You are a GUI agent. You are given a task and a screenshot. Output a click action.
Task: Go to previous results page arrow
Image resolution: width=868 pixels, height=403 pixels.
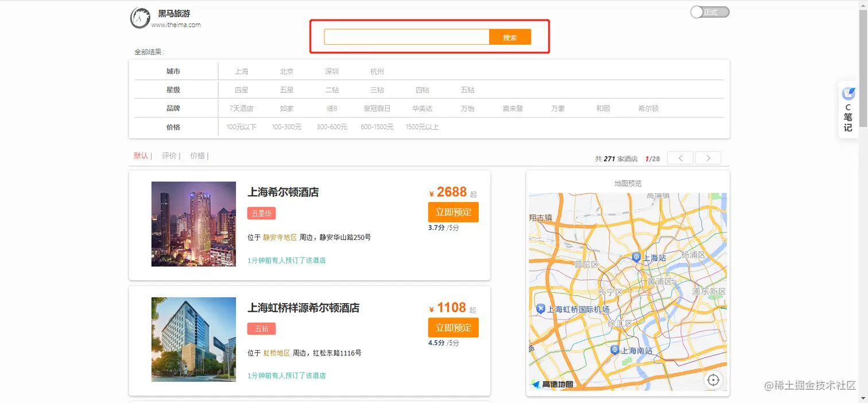click(681, 158)
